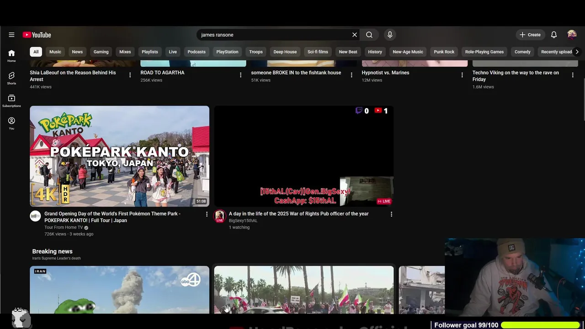Start voice search with microphone icon
The image size is (585, 329).
pyautogui.click(x=390, y=35)
